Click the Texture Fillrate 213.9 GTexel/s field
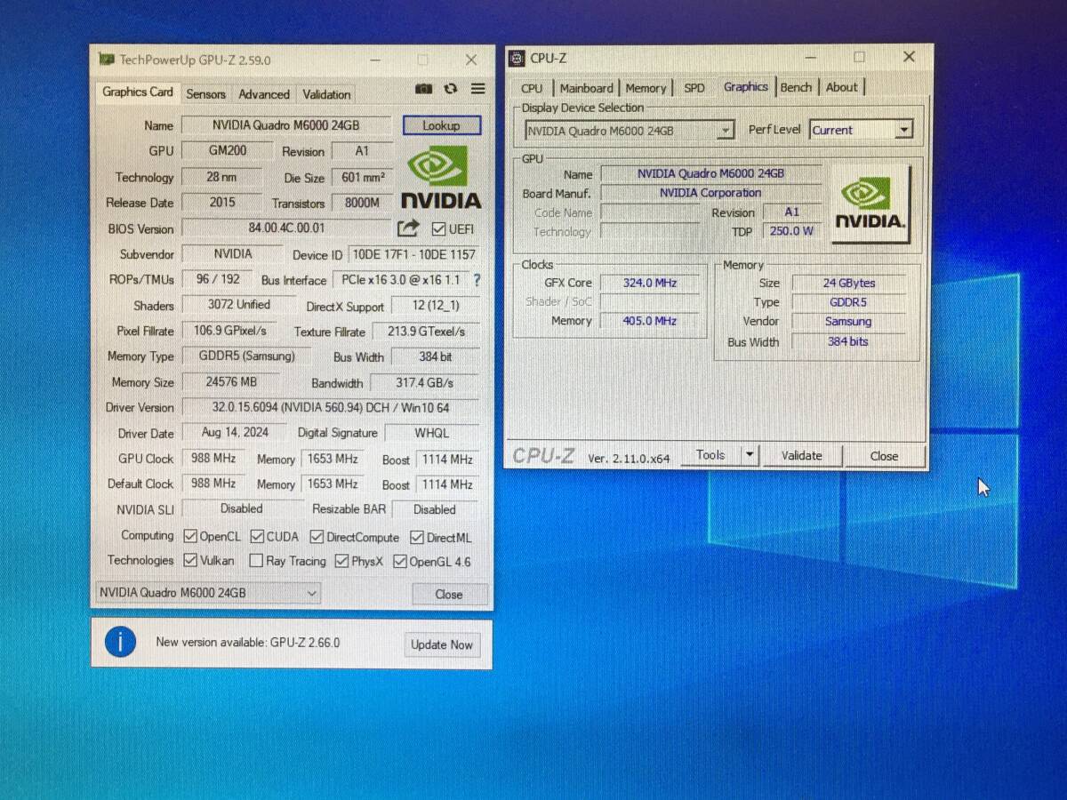Screen dimensions: 1067x800 pyautogui.click(x=427, y=332)
